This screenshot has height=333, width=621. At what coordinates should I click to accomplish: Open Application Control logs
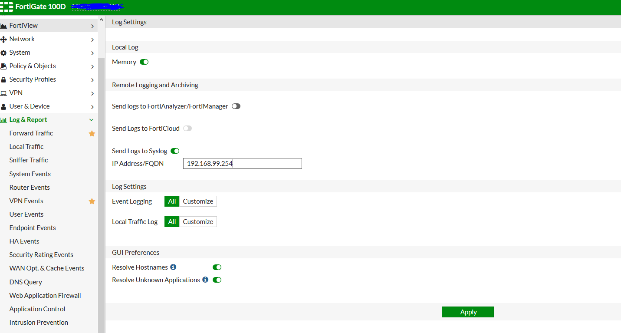click(37, 309)
